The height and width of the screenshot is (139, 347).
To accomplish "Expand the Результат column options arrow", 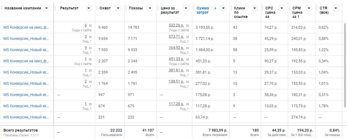I will (x=89, y=8).
